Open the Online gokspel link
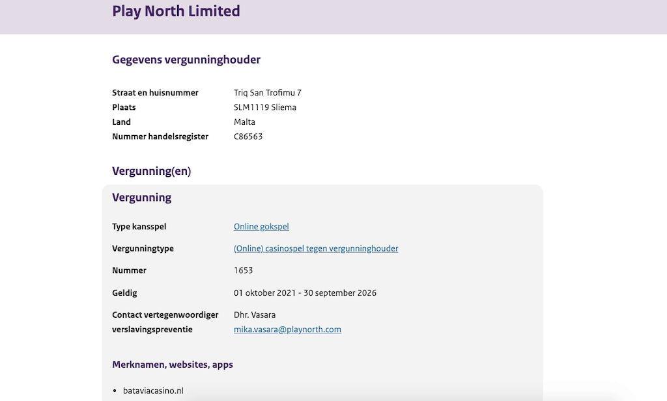This screenshot has width=667, height=401. click(x=261, y=227)
